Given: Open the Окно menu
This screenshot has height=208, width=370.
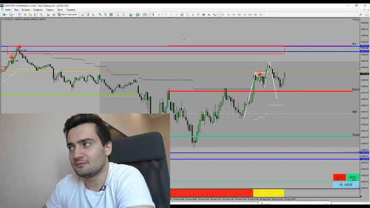Looking at the screenshot, I should (60, 10).
